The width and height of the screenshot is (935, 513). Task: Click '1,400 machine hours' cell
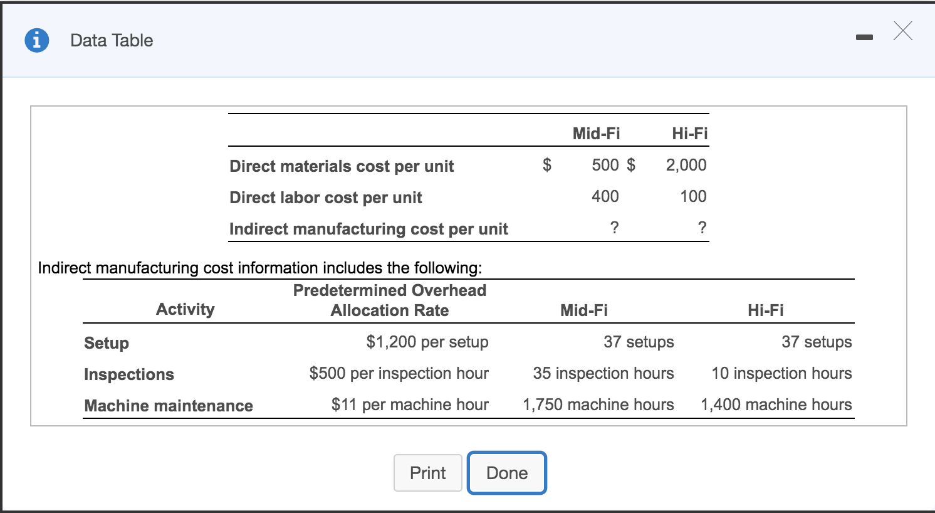point(776,405)
